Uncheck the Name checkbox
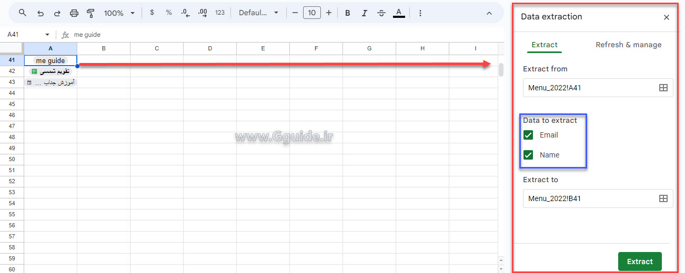This screenshot has width=685, height=273. click(x=529, y=155)
